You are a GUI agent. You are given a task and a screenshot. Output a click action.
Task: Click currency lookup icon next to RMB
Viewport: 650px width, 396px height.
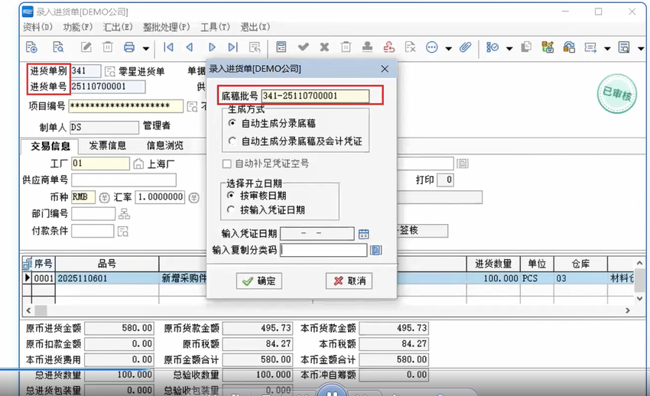click(x=104, y=197)
